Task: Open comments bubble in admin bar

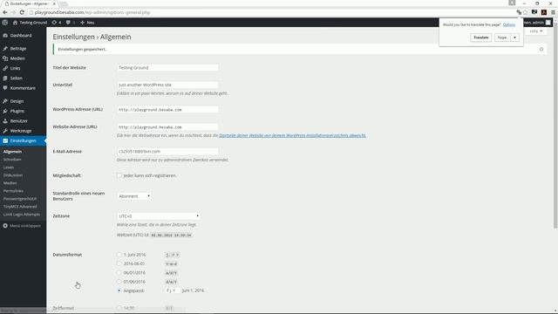Action: point(71,23)
